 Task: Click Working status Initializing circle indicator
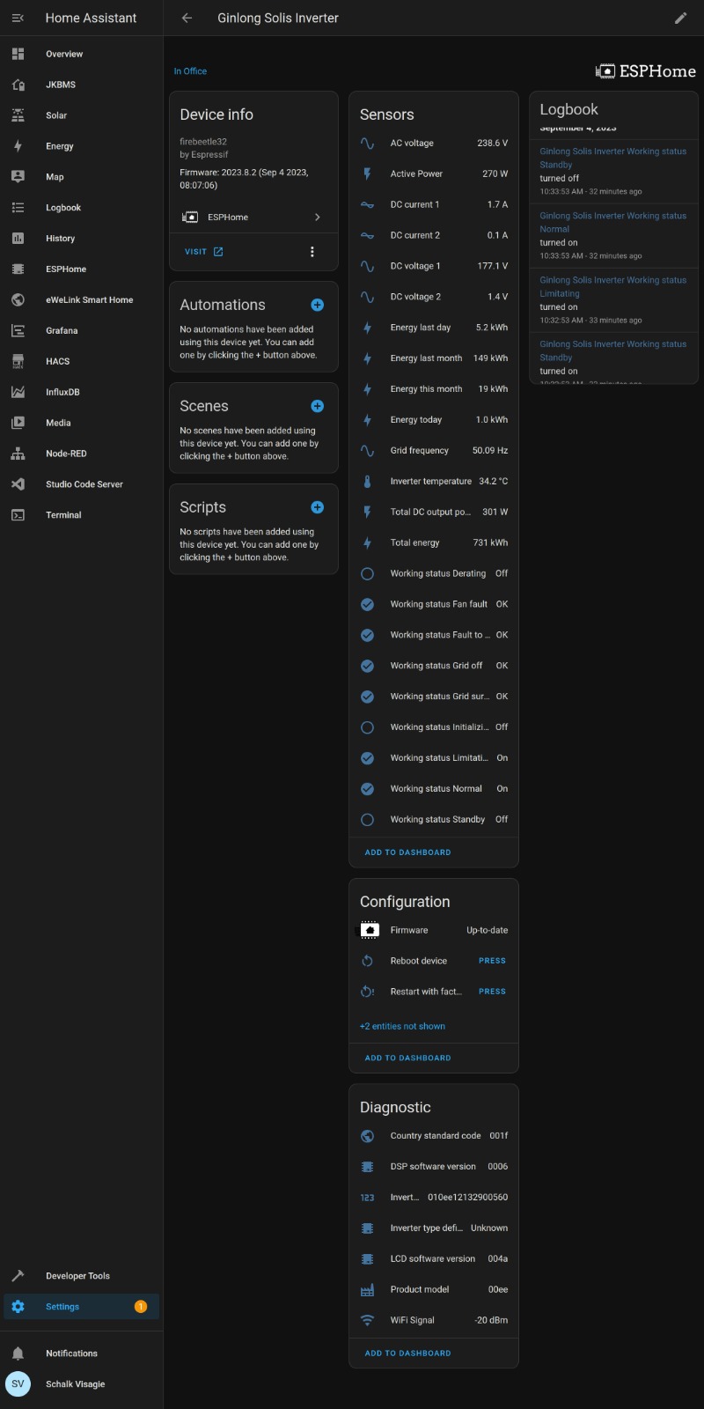click(368, 727)
